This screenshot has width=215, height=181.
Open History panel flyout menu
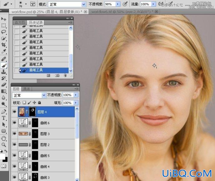(x=71, y=22)
